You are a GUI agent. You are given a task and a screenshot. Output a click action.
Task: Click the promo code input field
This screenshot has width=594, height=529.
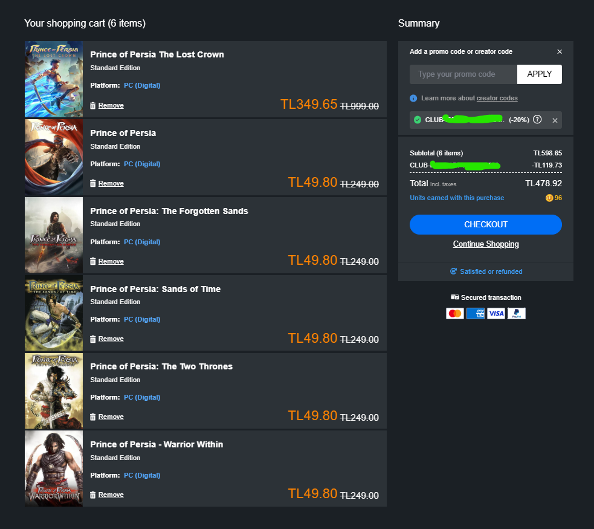(463, 74)
